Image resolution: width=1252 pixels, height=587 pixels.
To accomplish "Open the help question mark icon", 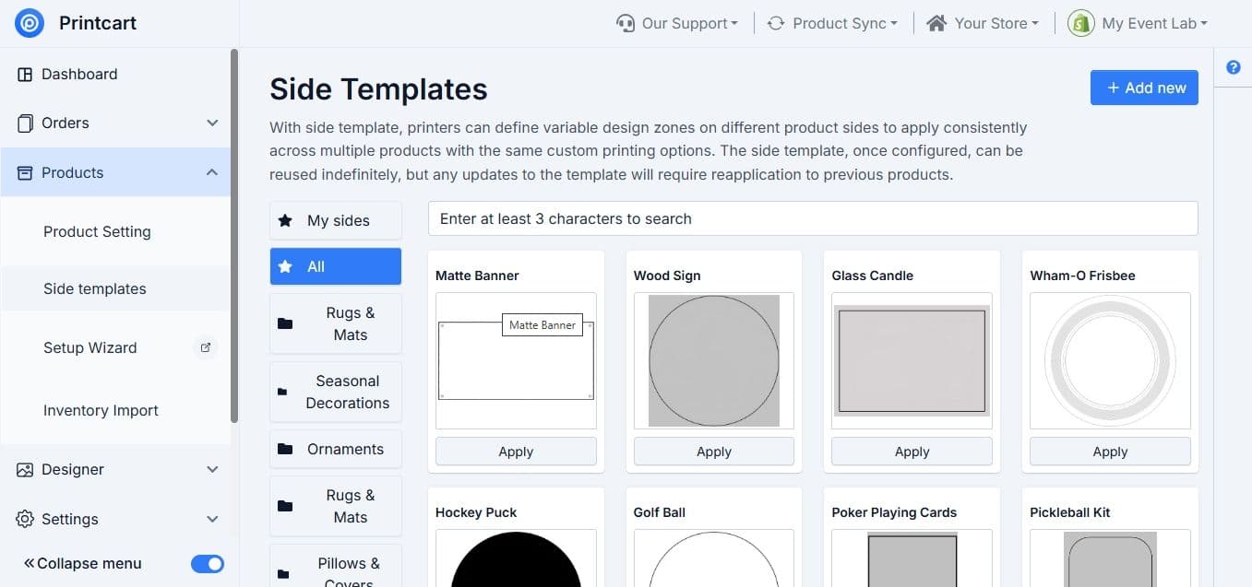I will [x=1234, y=67].
